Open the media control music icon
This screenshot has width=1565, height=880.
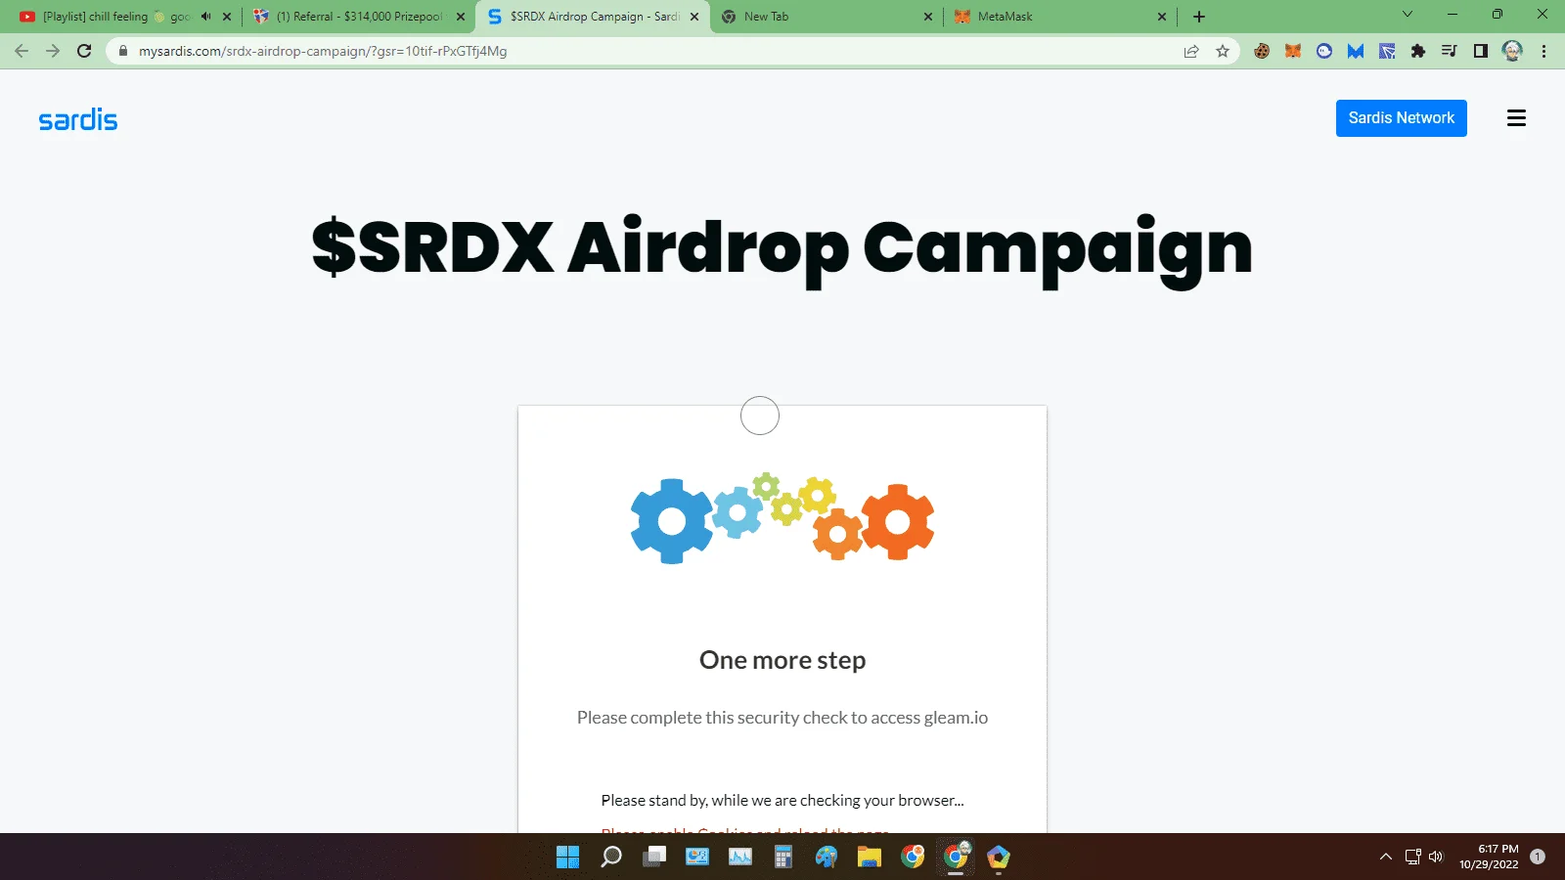point(1450,51)
